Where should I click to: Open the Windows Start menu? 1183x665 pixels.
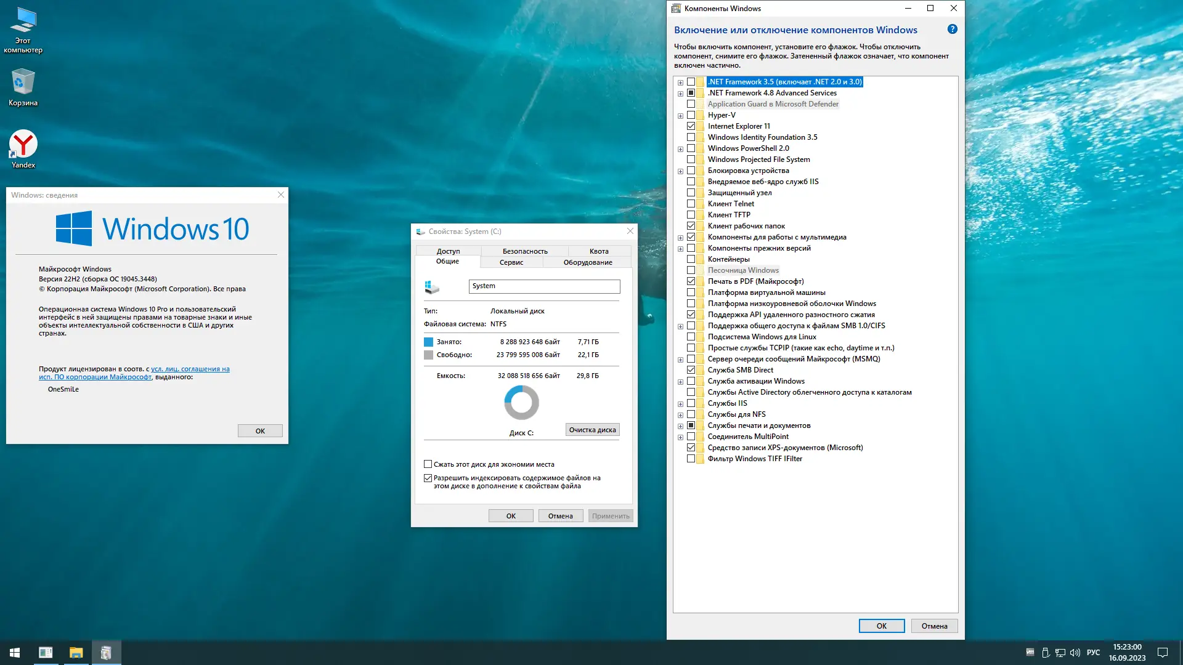(15, 653)
